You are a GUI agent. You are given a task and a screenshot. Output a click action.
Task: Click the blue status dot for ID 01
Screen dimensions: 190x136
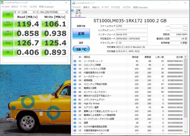tap(75, 61)
